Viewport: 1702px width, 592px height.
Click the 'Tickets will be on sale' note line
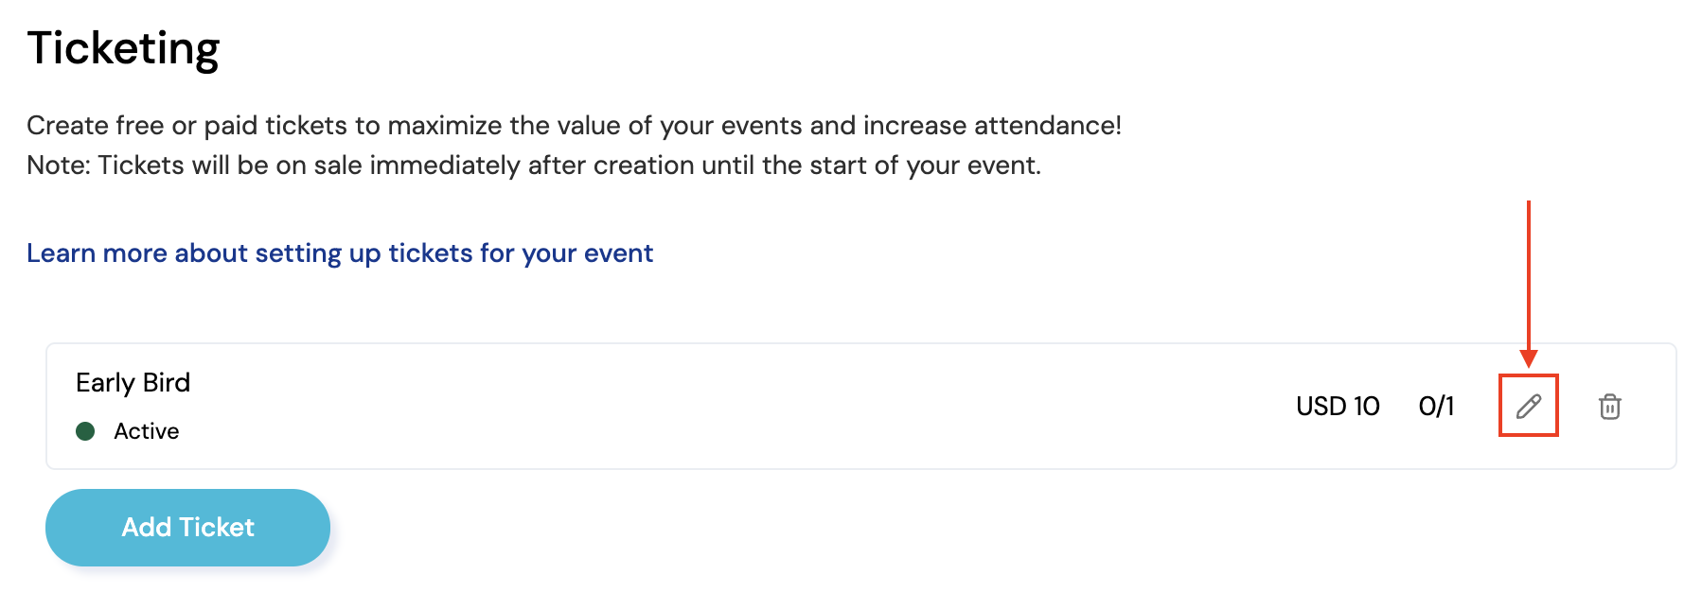pos(534,165)
